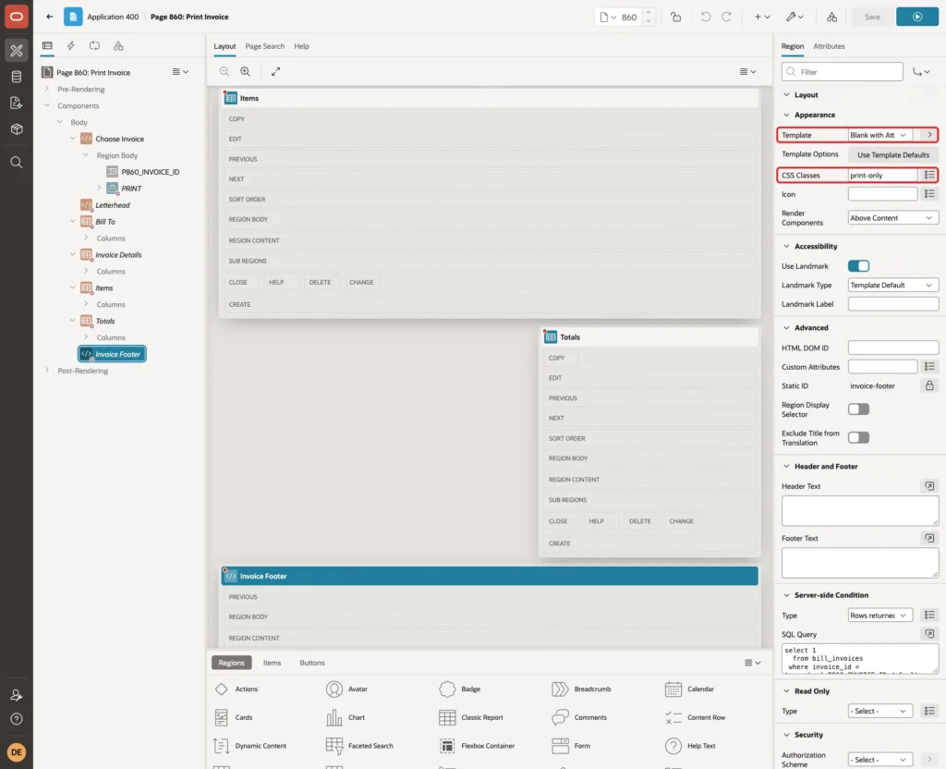Toggle Region Display Selector switch
The height and width of the screenshot is (769, 946).
pos(858,409)
